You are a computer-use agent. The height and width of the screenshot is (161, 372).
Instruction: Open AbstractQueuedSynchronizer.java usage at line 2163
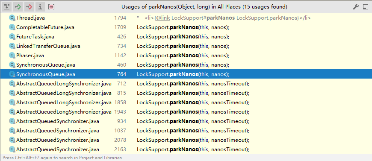(x=186, y=149)
